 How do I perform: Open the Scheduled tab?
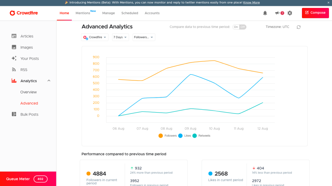pos(130,13)
